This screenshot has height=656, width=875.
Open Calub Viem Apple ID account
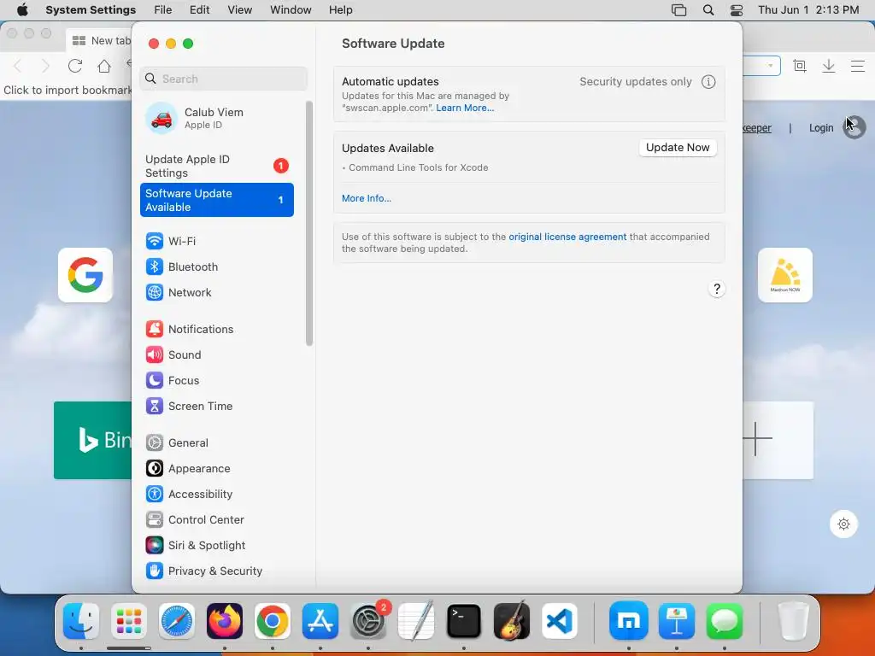[x=216, y=118]
